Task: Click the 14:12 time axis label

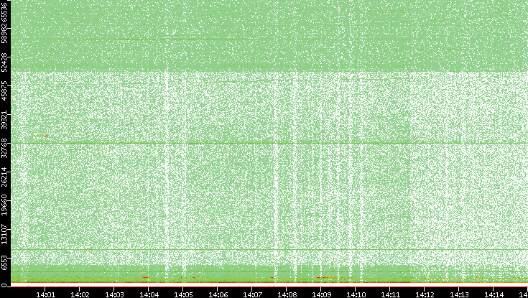Action: pos(425,294)
